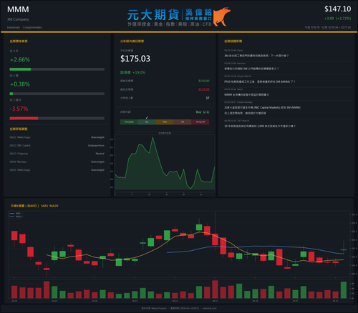This screenshot has width=358, height=313.
Task: Click the $230.00 highest target value
Action: tap(204, 81)
